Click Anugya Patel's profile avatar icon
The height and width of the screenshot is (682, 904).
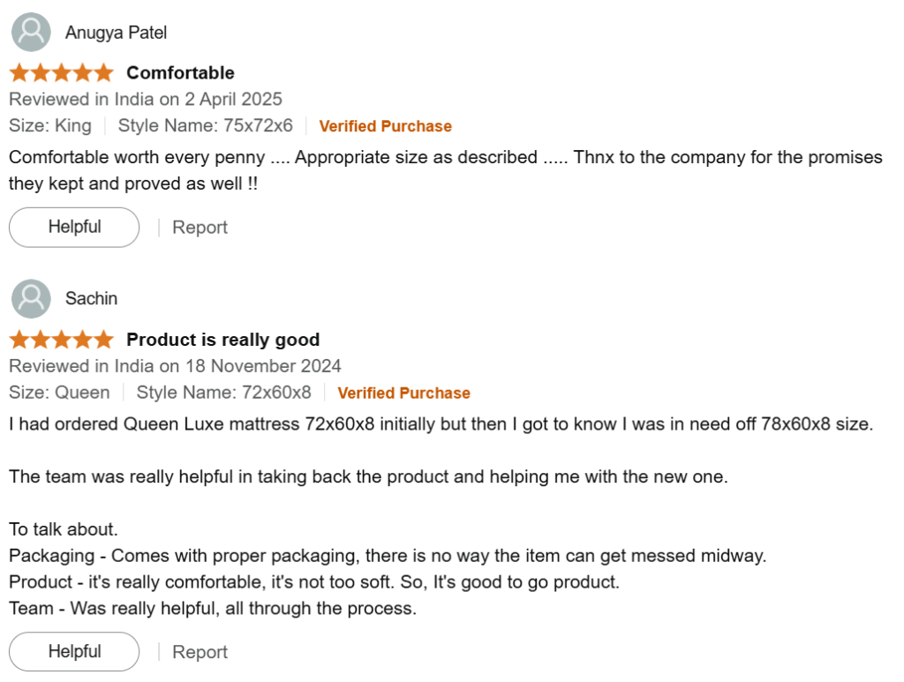[31, 33]
